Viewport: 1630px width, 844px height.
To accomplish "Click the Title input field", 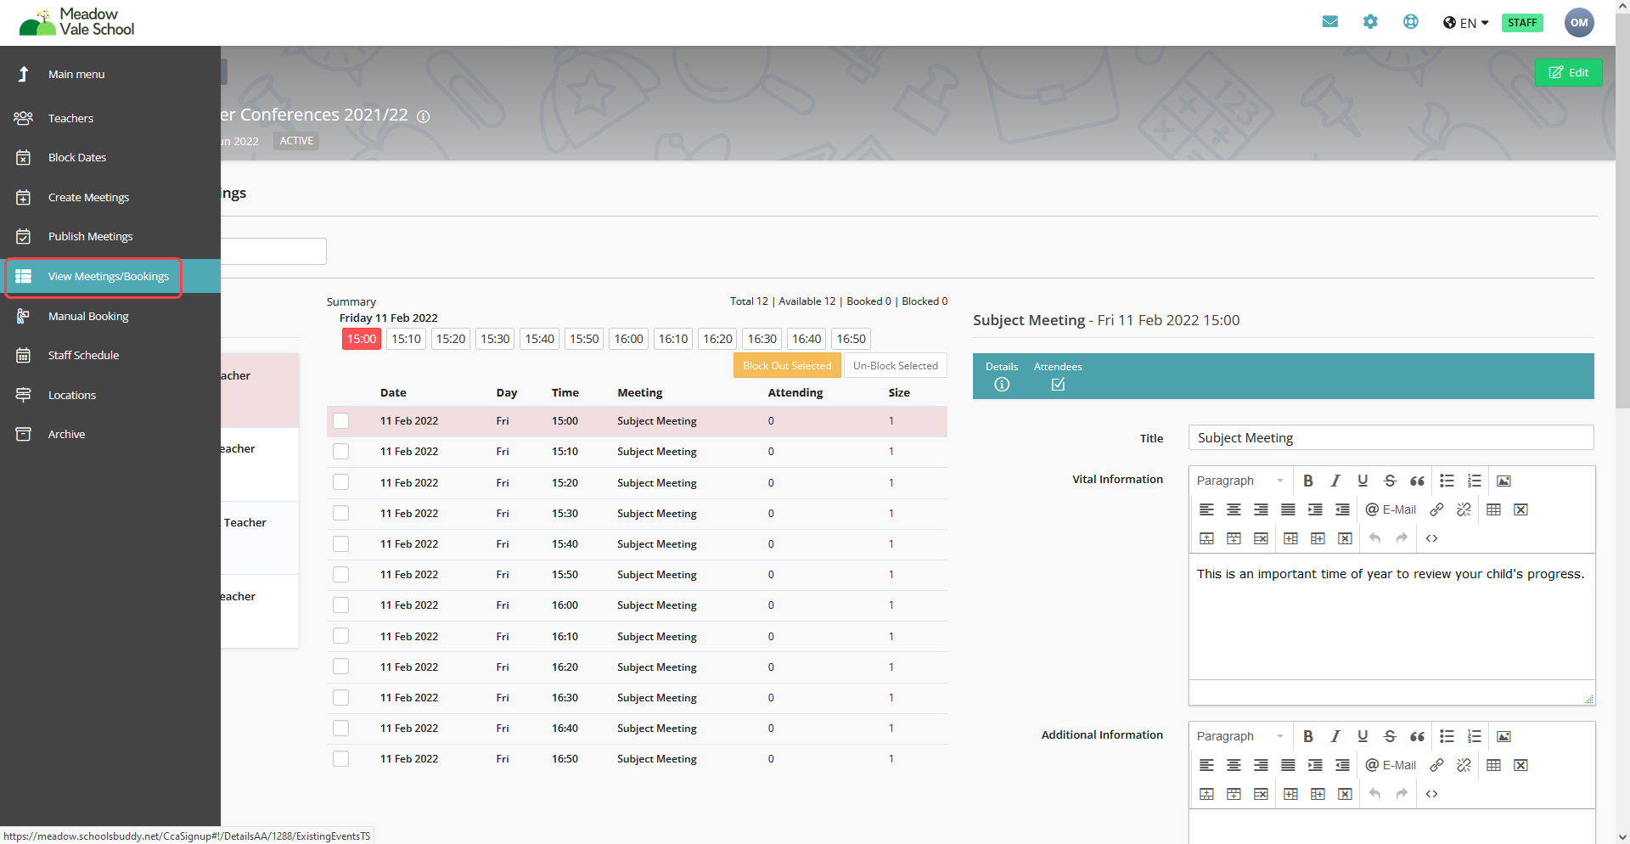I will (x=1391, y=438).
